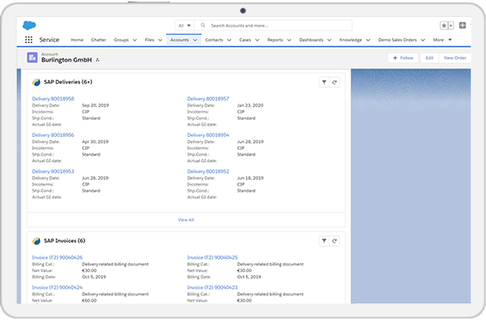Viewport: 486px width, 320px height.
Task: Expand the Groups tab dropdown chevron
Action: 135,40
